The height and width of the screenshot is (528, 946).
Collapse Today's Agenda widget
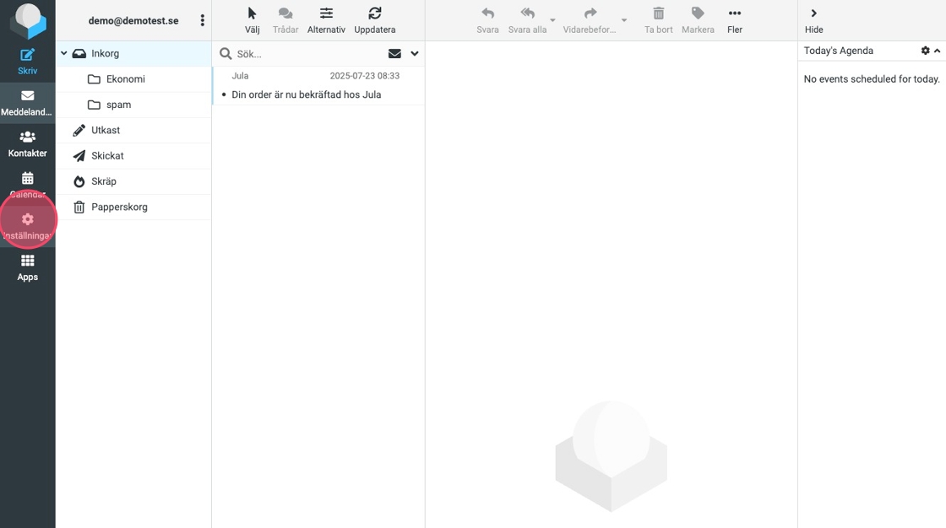click(x=938, y=51)
